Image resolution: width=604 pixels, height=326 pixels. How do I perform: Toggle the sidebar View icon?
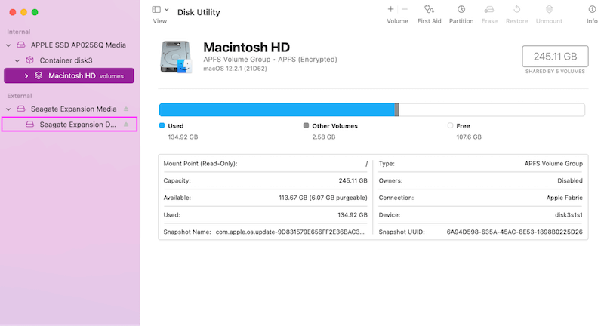pyautogui.click(x=156, y=9)
